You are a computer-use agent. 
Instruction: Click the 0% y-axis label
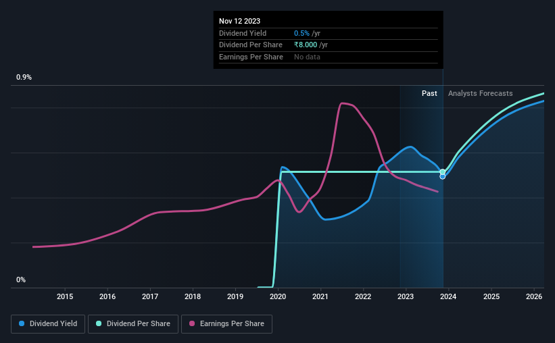click(x=21, y=280)
